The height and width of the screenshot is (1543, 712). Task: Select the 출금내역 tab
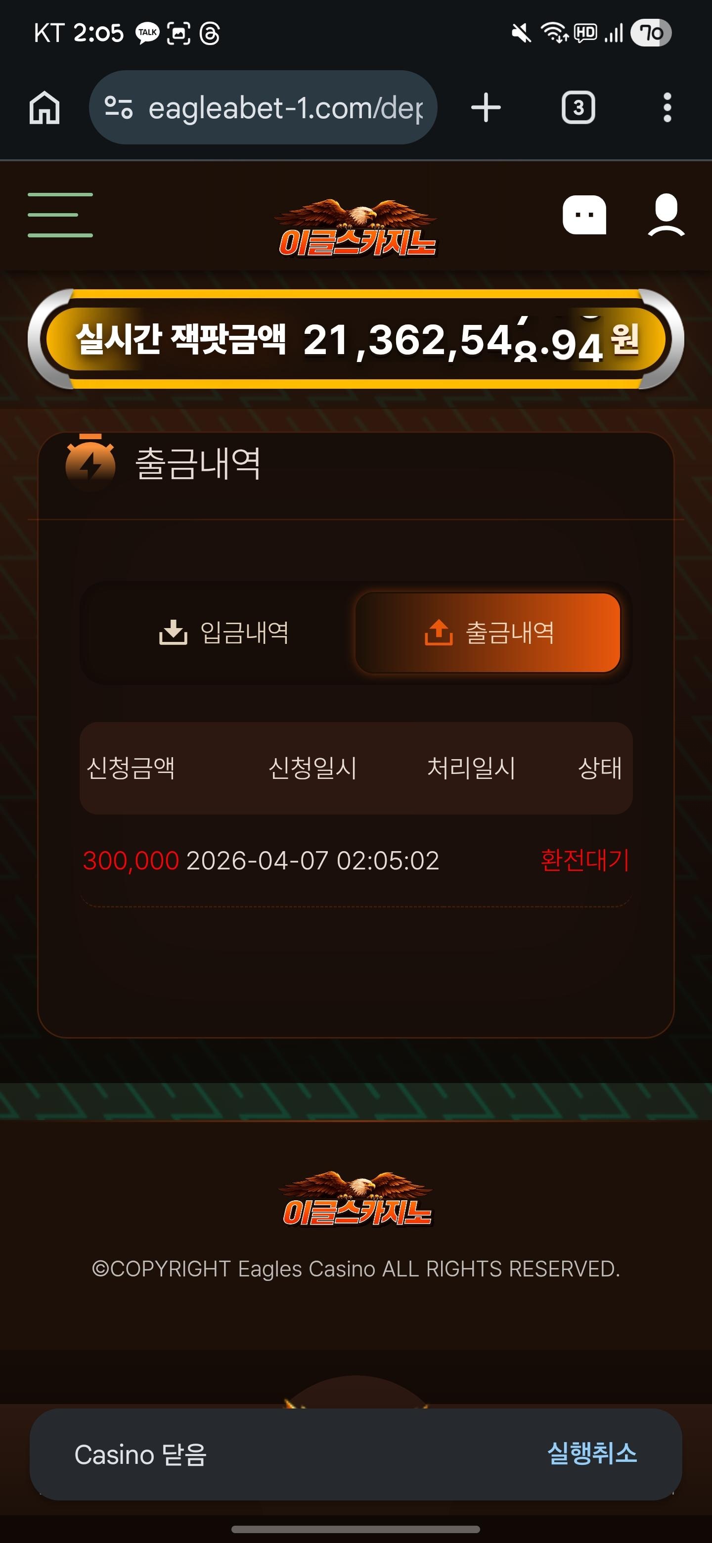(488, 633)
